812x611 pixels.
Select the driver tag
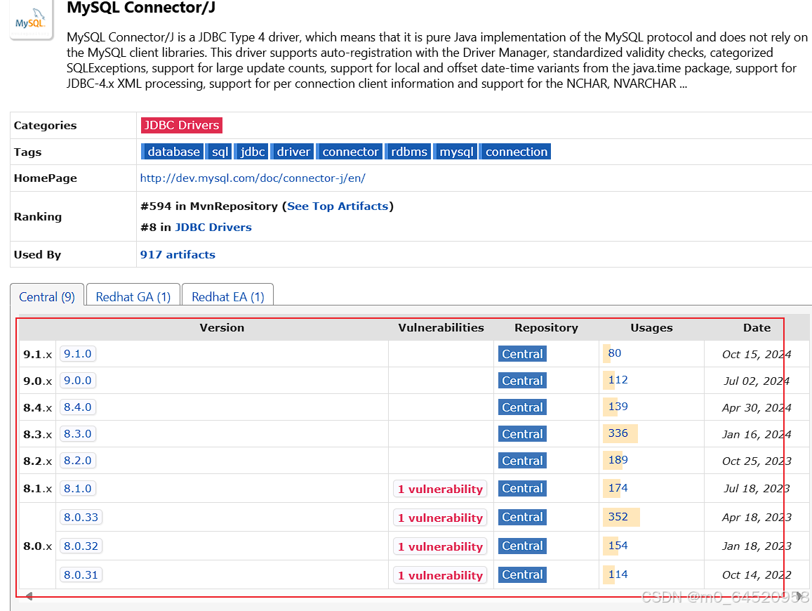pyautogui.click(x=293, y=152)
